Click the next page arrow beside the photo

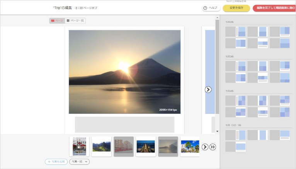click(208, 90)
